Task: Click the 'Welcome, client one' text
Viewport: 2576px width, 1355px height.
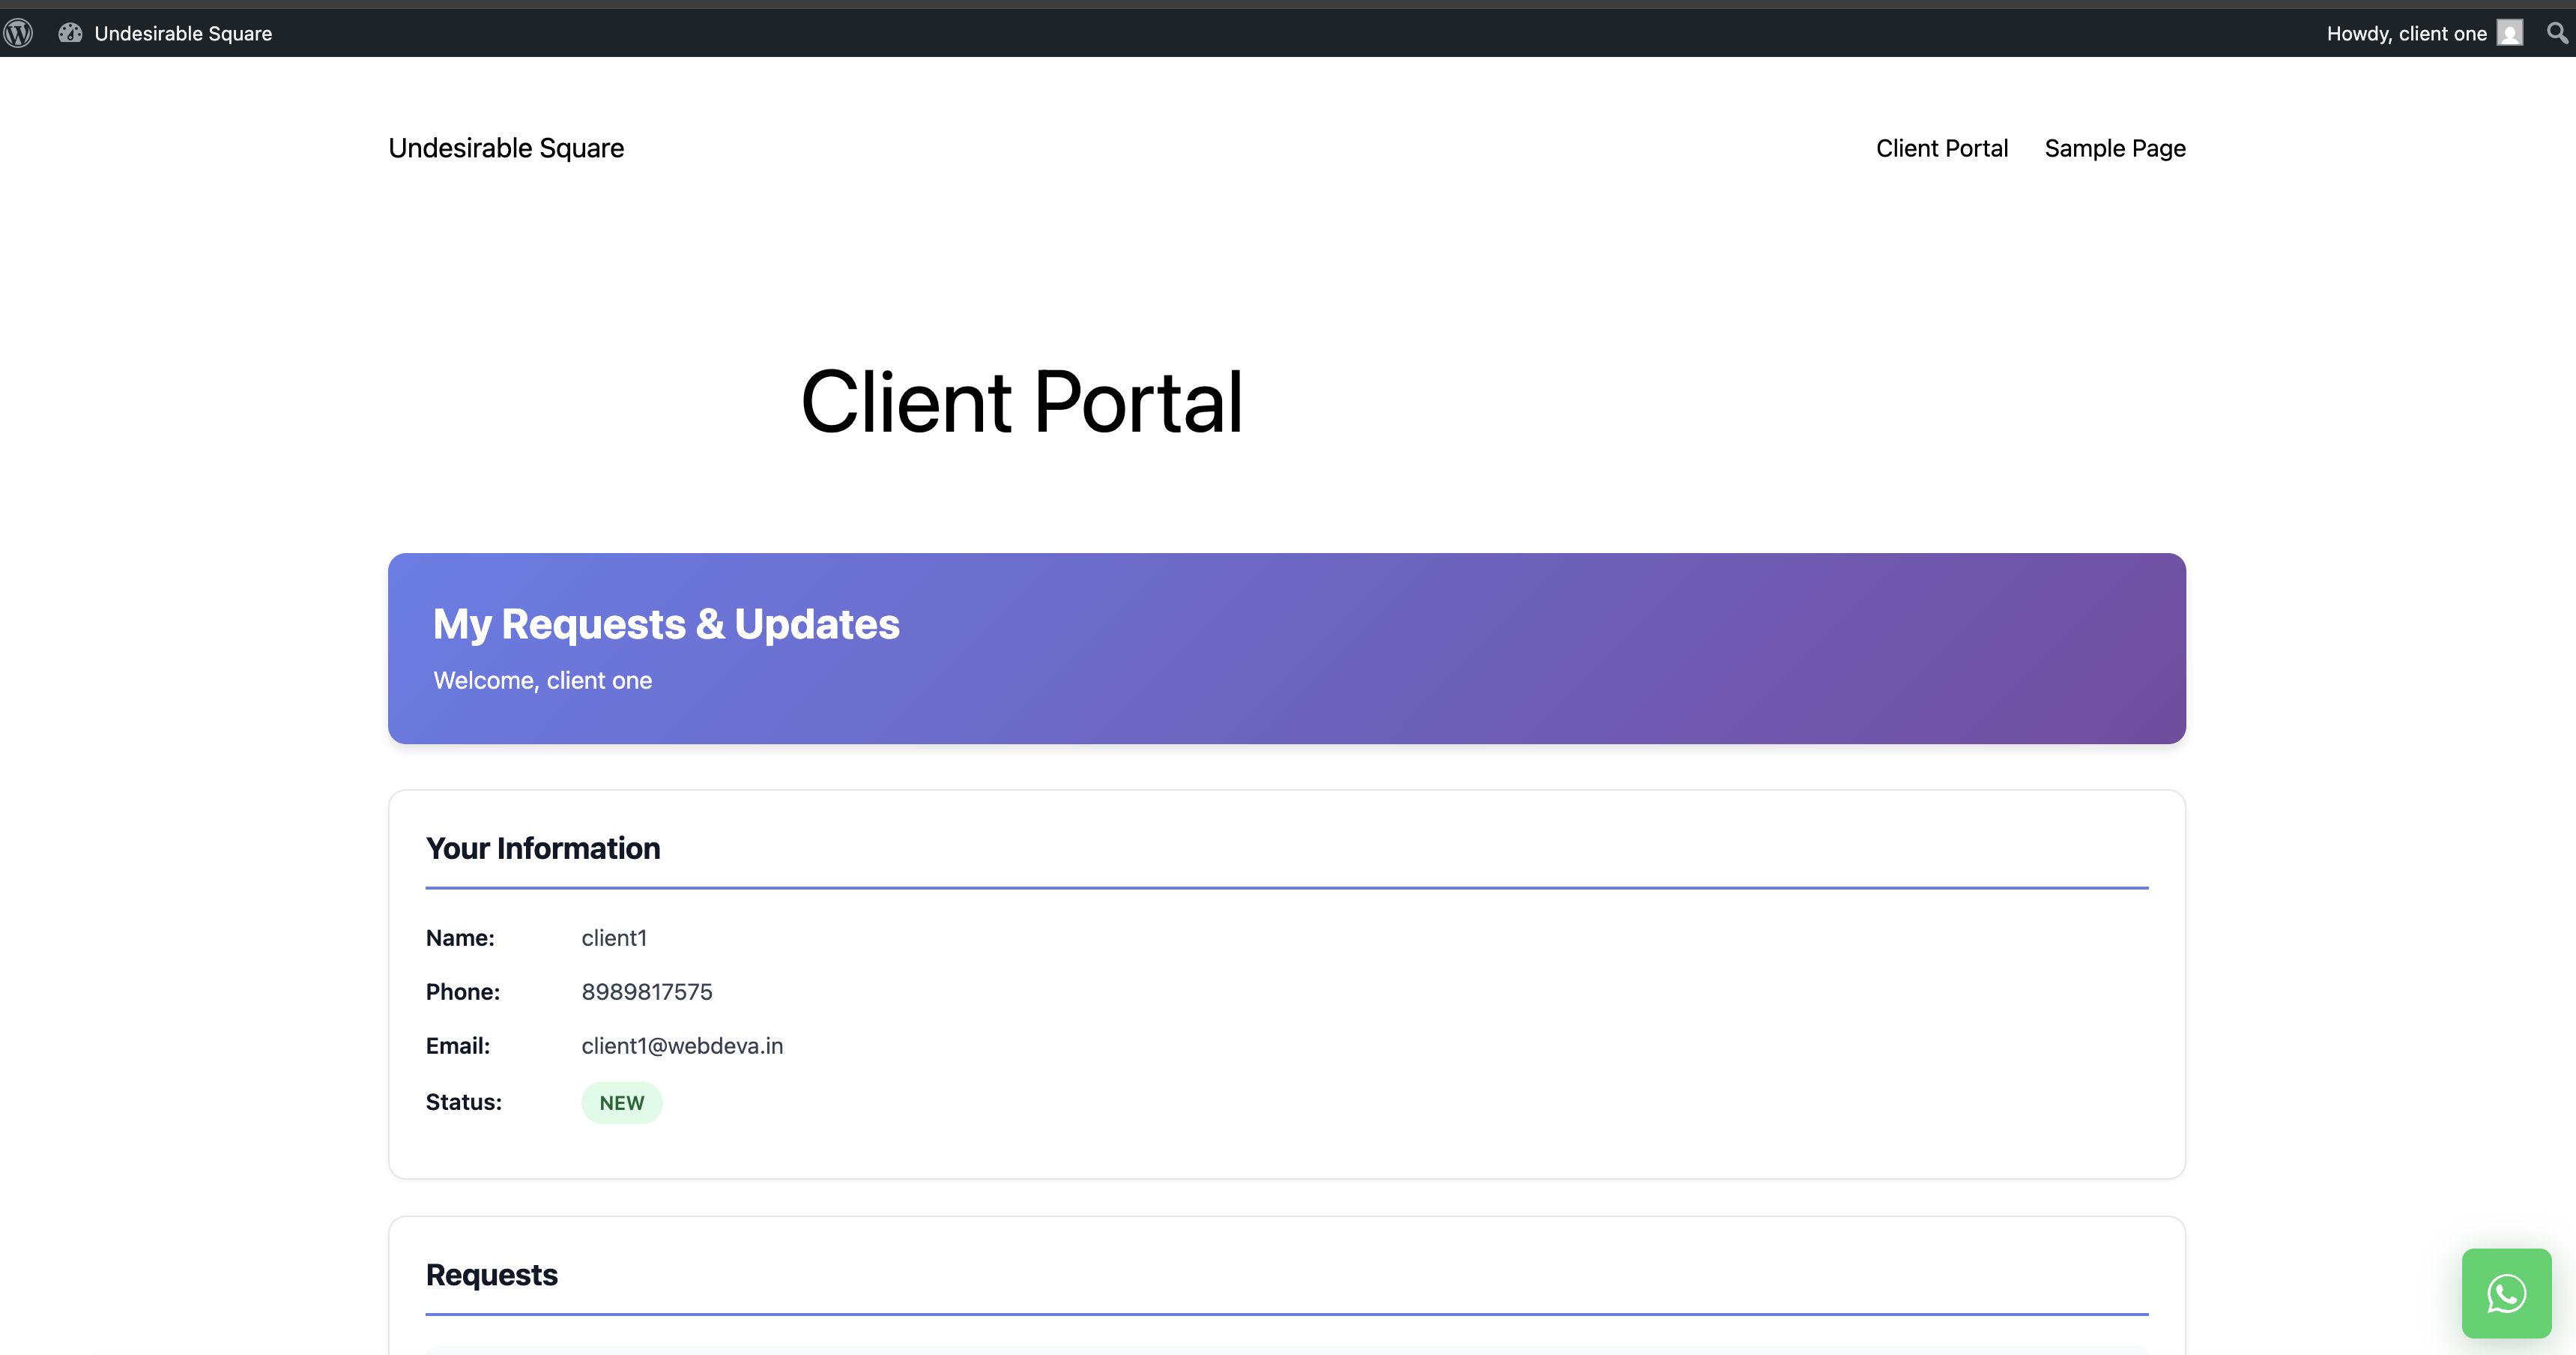Action: [x=542, y=680]
